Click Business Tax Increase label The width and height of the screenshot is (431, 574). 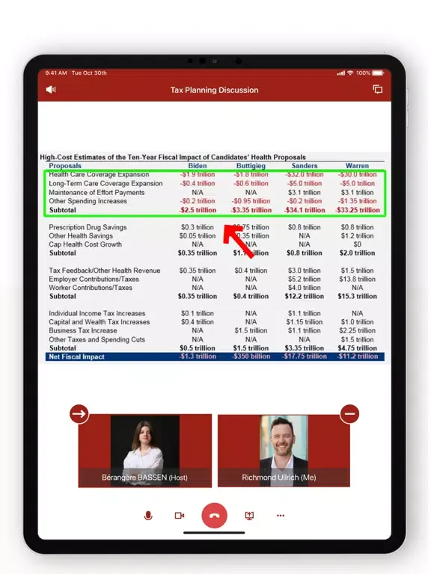click(83, 330)
